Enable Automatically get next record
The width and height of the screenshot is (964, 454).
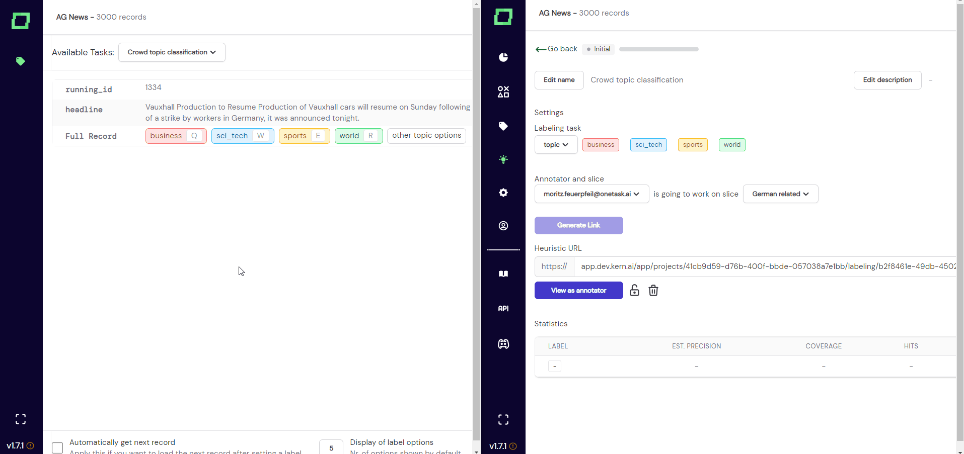(57, 447)
